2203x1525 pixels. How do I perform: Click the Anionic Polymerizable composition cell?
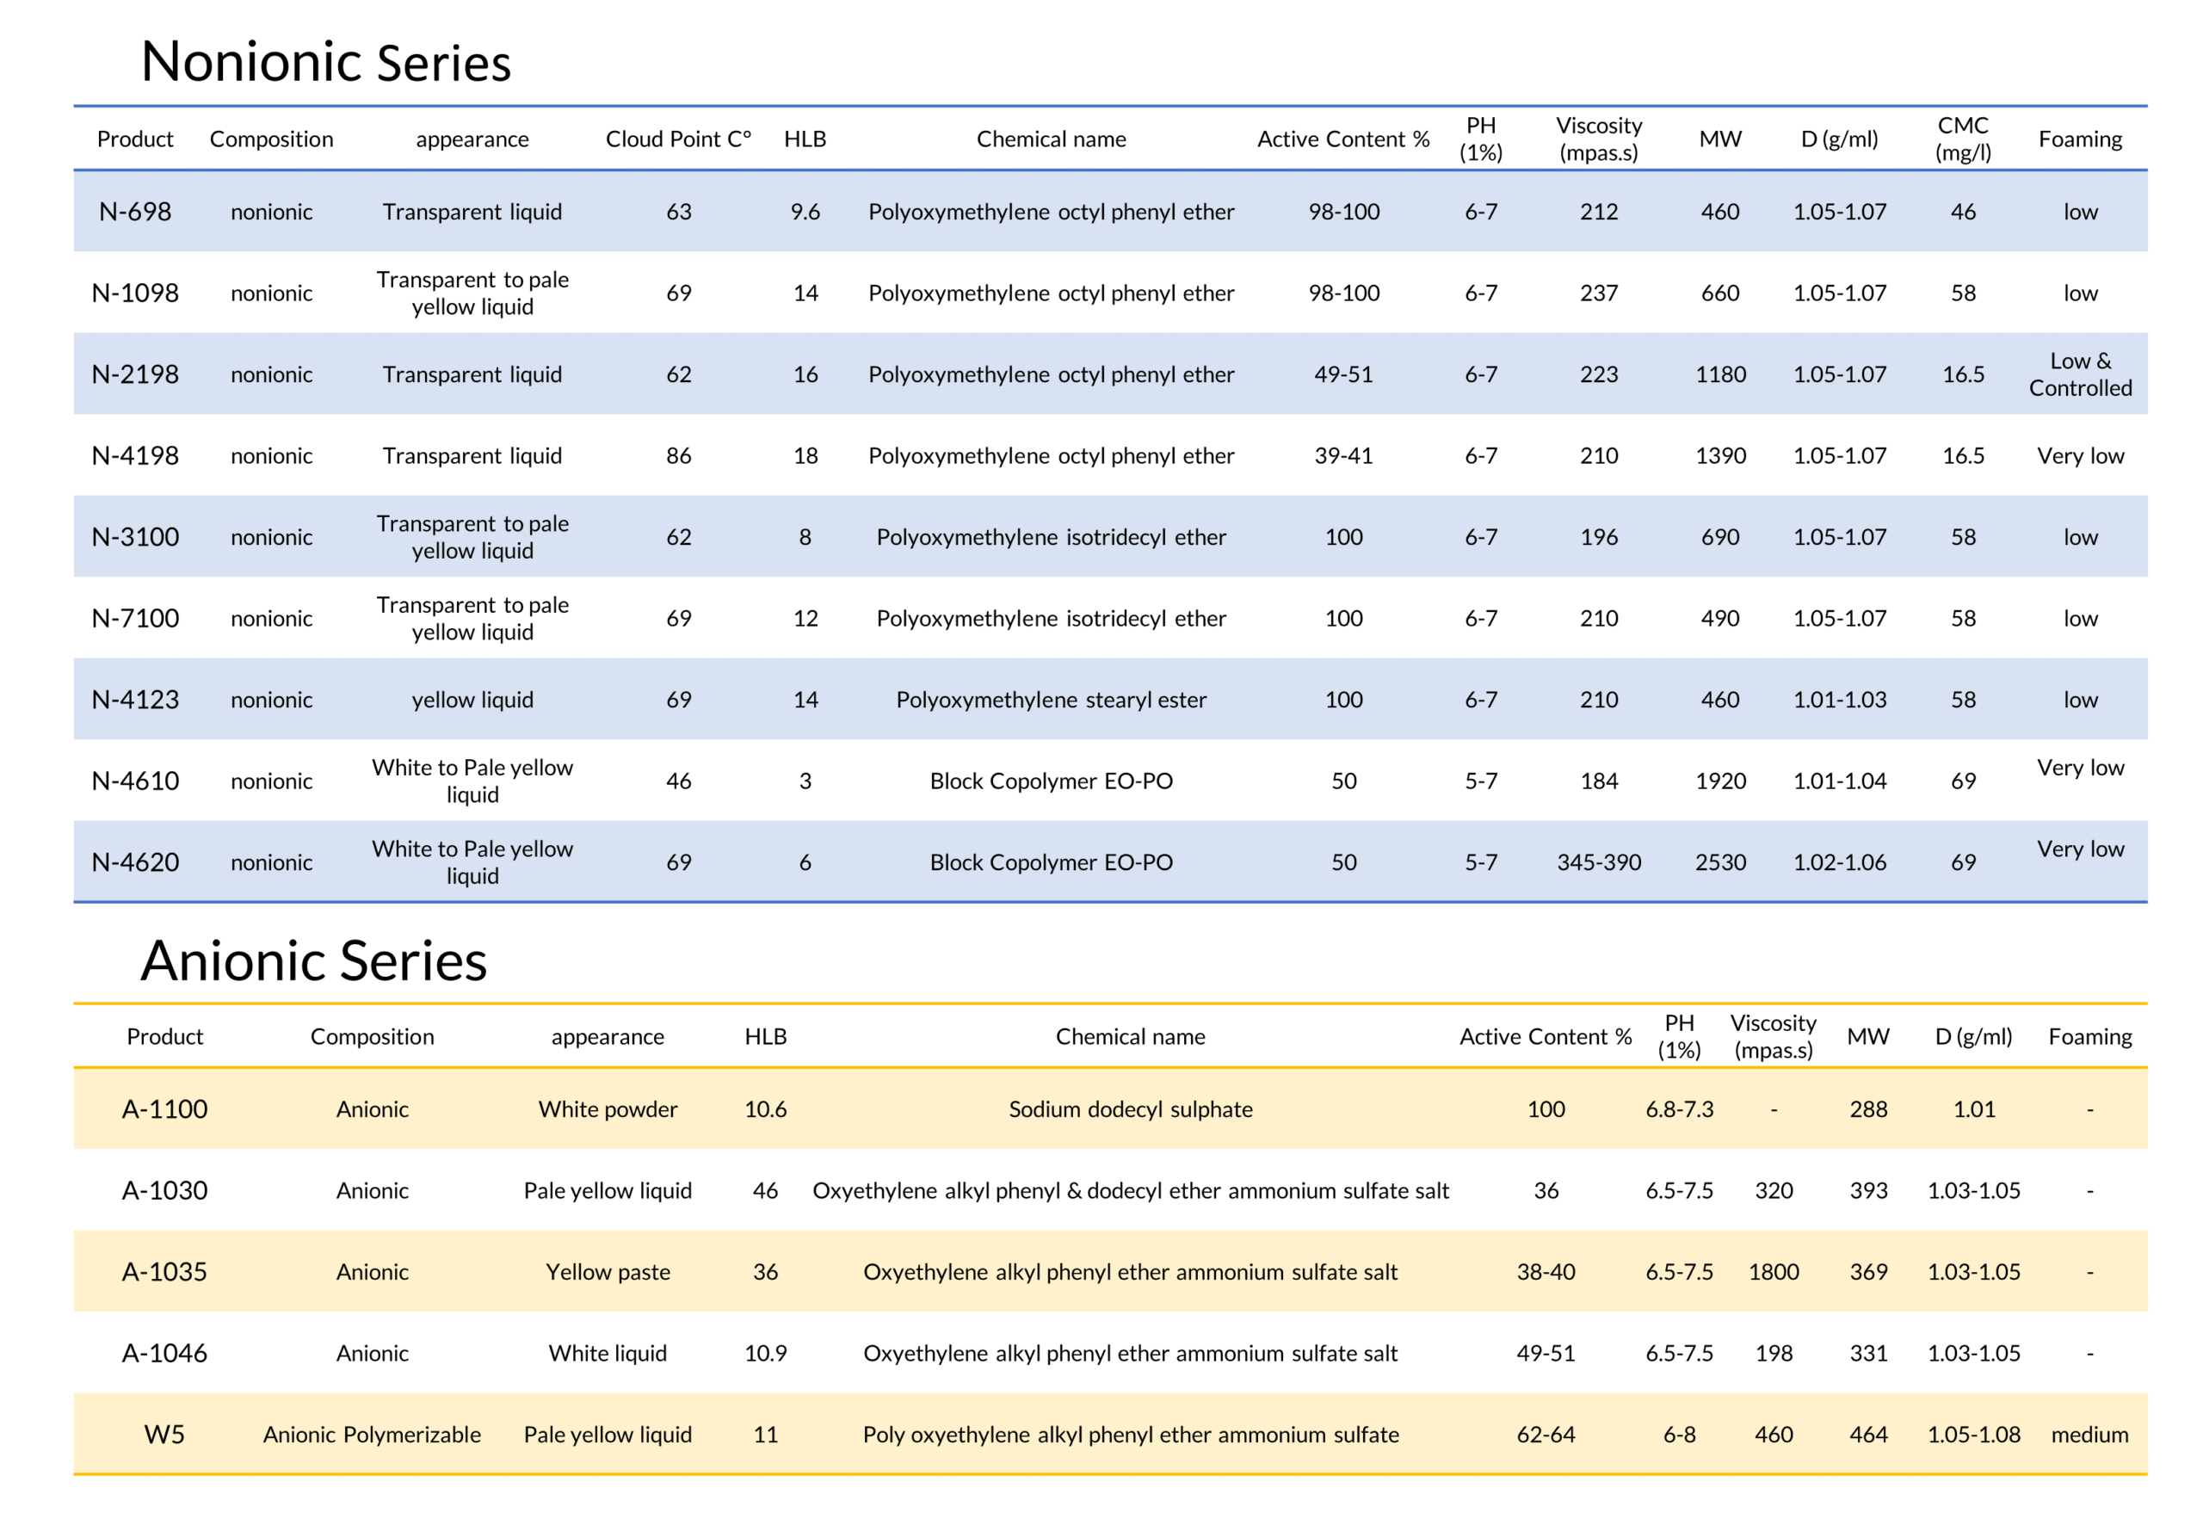click(372, 1435)
